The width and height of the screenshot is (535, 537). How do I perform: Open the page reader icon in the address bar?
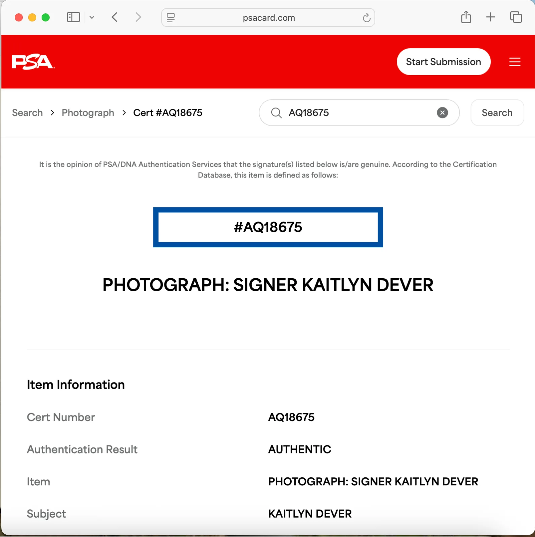click(x=171, y=17)
